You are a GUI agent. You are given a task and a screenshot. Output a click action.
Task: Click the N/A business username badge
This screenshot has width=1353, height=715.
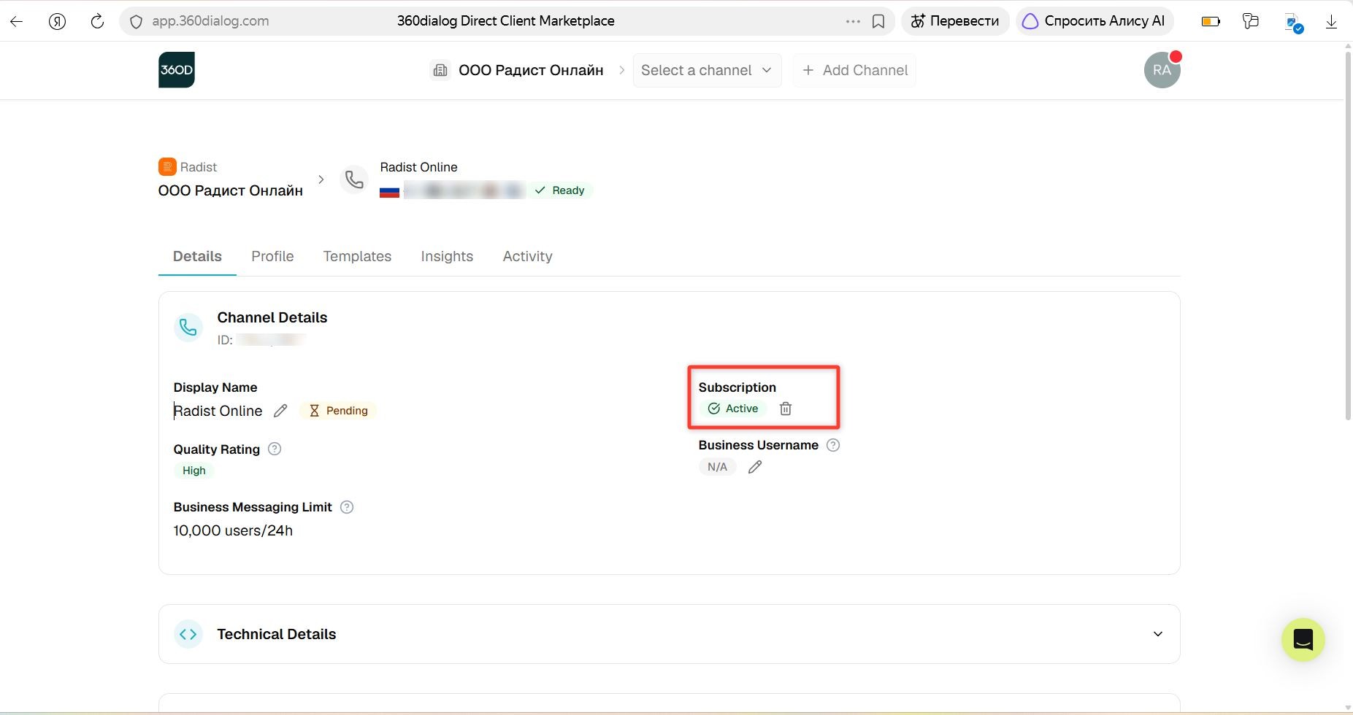pyautogui.click(x=717, y=467)
